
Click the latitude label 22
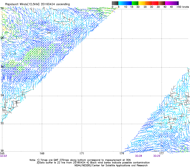[x=2, y=123]
